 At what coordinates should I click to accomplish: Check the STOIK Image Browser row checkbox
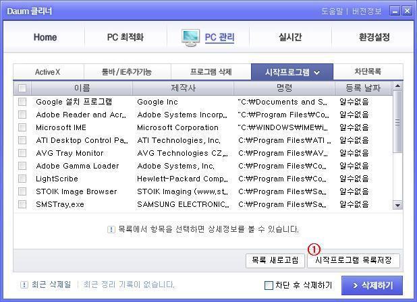(x=22, y=191)
